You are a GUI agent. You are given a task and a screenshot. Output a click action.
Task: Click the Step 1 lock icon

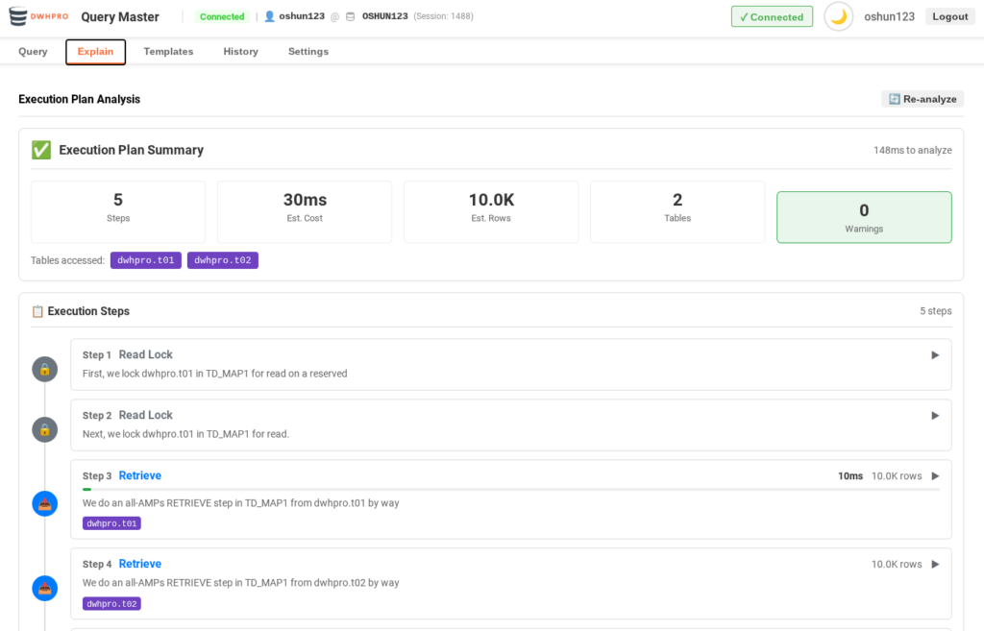pyautogui.click(x=45, y=369)
